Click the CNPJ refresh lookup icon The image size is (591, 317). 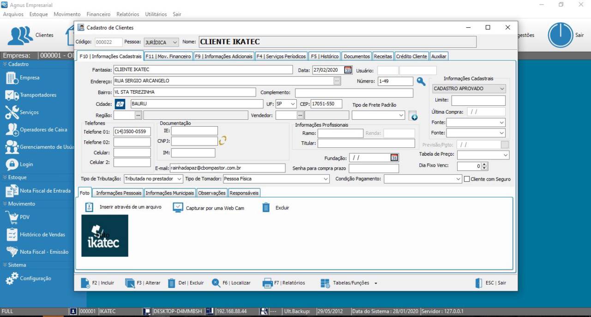(223, 141)
